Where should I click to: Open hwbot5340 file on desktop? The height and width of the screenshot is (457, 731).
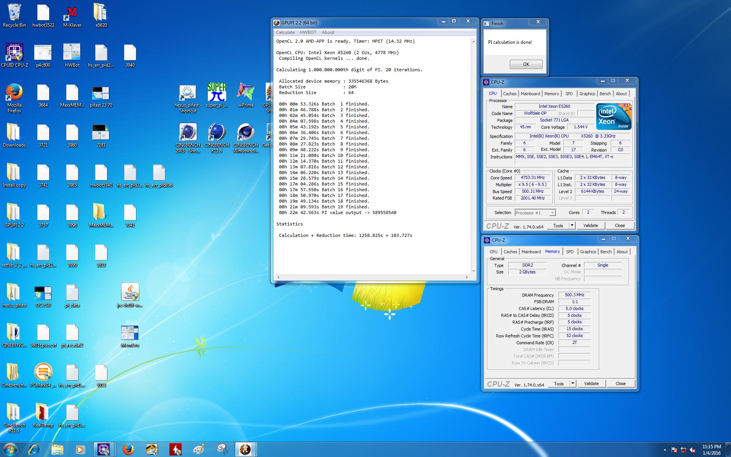tap(101, 176)
